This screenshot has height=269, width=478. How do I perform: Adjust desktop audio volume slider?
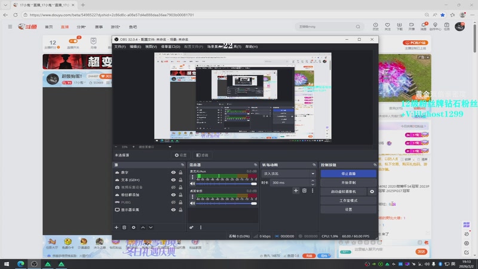[226, 203]
